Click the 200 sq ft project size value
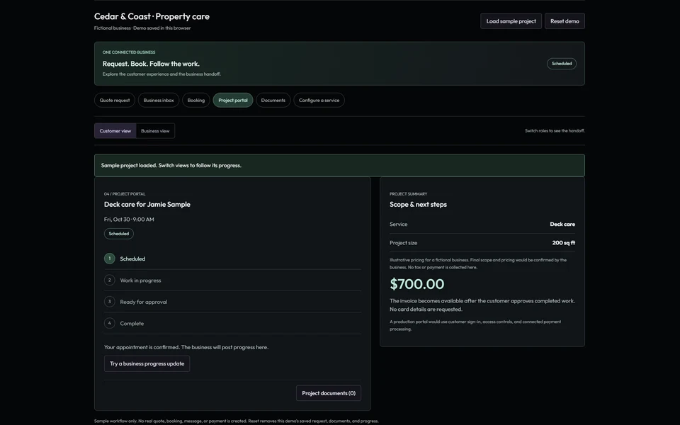680x425 pixels. [x=564, y=243]
